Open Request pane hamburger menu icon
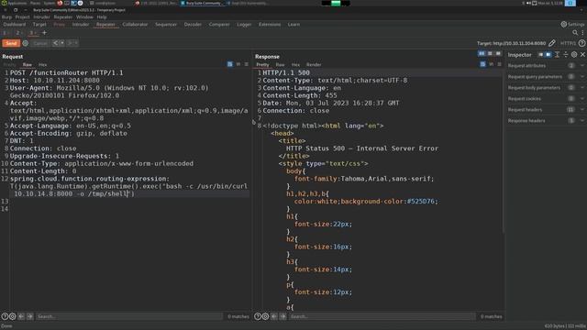 (x=247, y=64)
